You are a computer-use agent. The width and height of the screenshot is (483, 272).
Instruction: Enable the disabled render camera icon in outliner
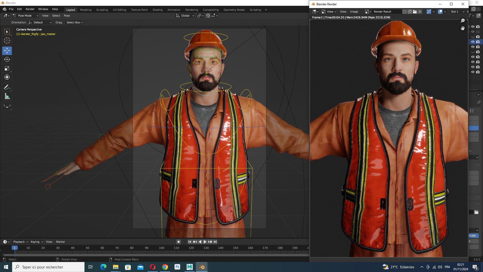(478, 32)
